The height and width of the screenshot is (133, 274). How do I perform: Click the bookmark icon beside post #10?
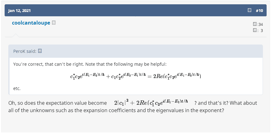pyautogui.click(x=250, y=11)
